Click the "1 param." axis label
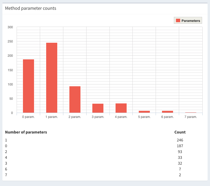Image resolution: width=210 pixels, height=186 pixels. pos(51,117)
